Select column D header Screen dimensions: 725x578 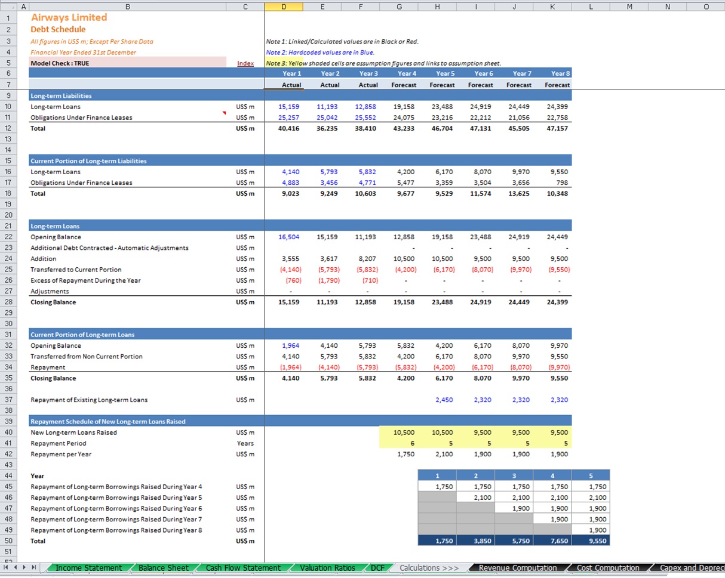[283, 7]
